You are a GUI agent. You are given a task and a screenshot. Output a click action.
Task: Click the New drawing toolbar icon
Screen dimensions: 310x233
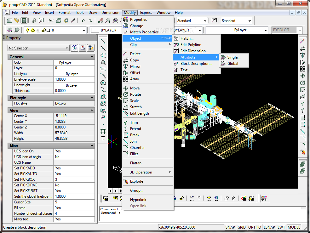click(x=9, y=20)
